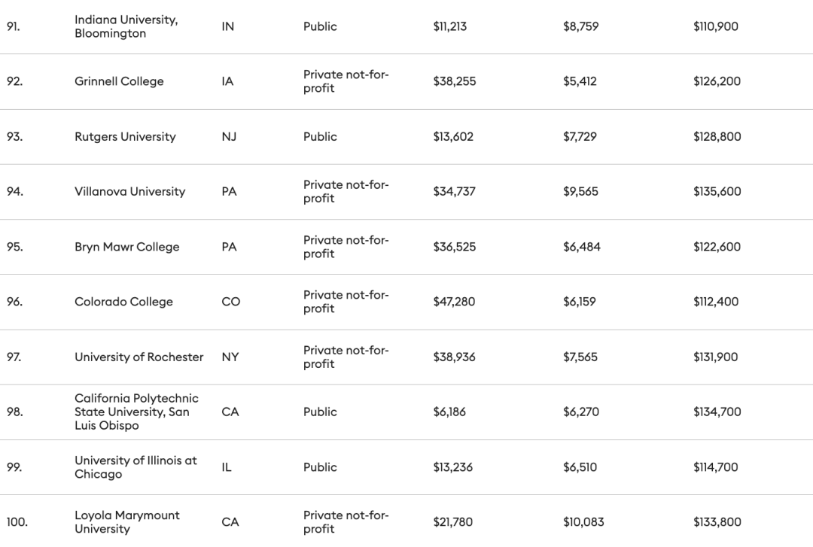Click rank number 100.

17,522
